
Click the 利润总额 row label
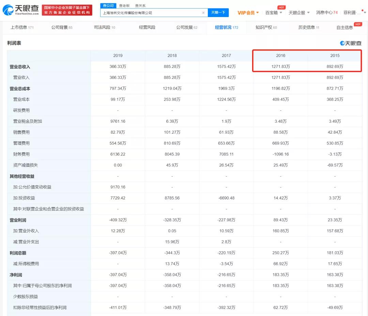click(x=18, y=253)
